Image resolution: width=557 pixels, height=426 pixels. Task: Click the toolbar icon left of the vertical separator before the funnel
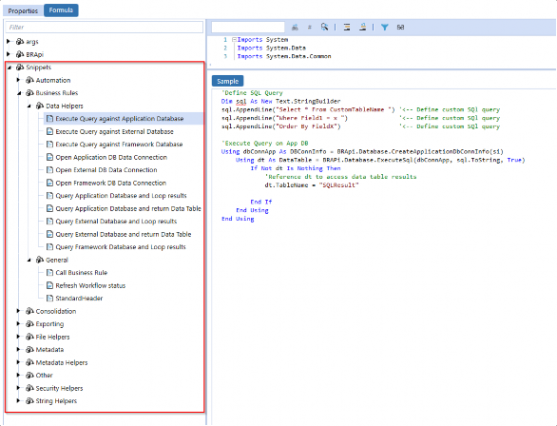(363, 27)
